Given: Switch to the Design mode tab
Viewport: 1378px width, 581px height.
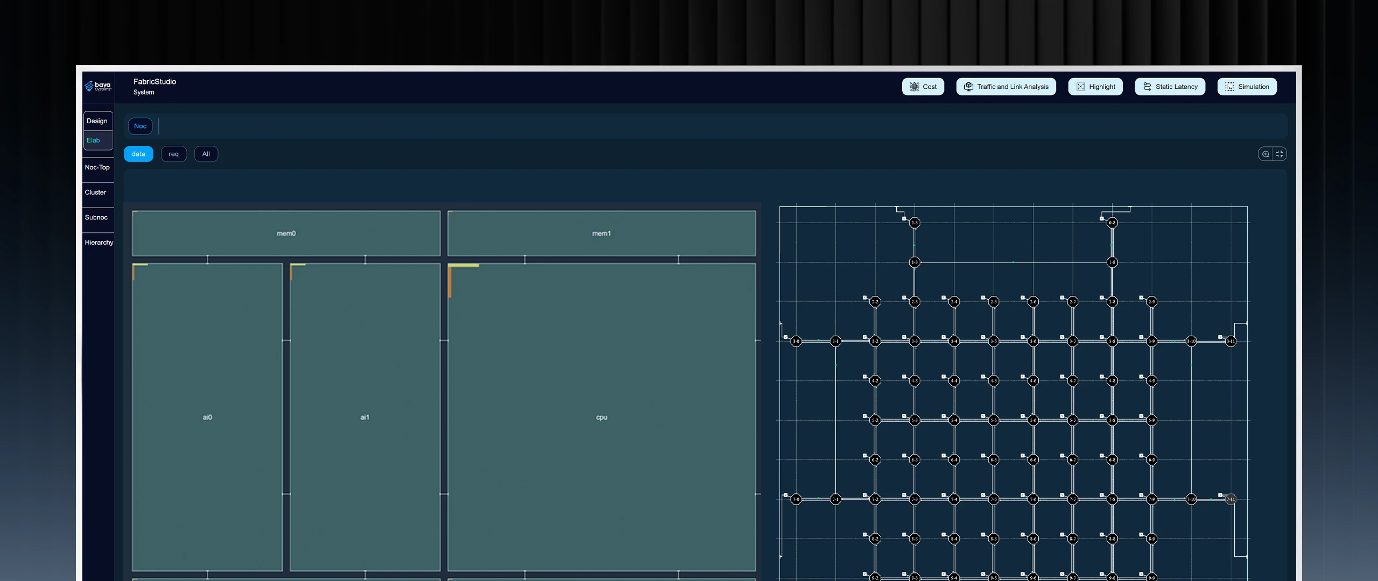Looking at the screenshot, I should [x=97, y=121].
